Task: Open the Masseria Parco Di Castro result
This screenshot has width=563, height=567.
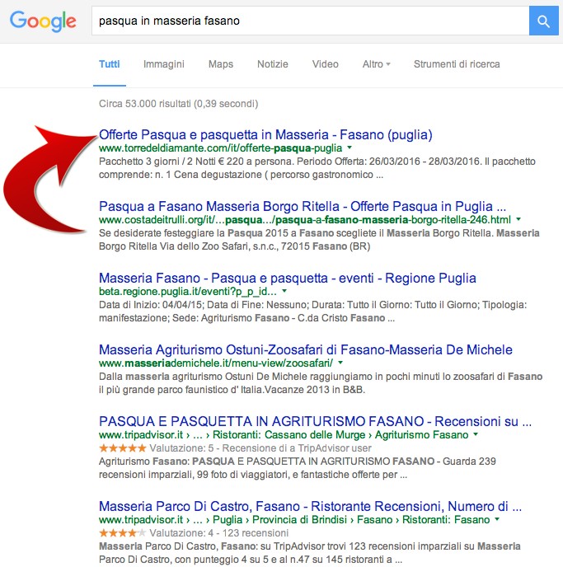Action: [310, 506]
